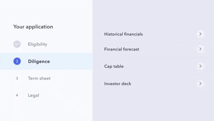Click the number 3 step indicator
Screen dimensions: 214x121
(x=17, y=78)
